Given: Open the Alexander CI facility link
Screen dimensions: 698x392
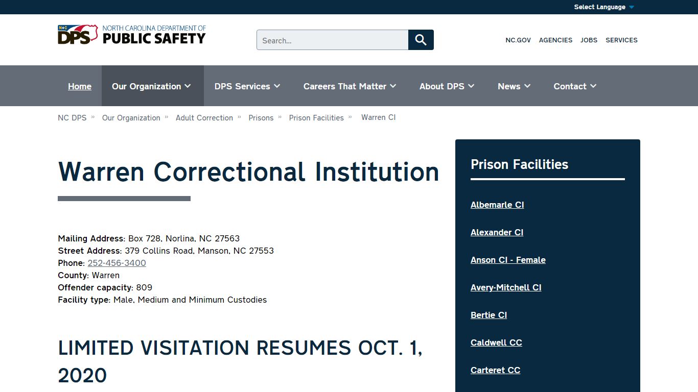Looking at the screenshot, I should click(497, 232).
